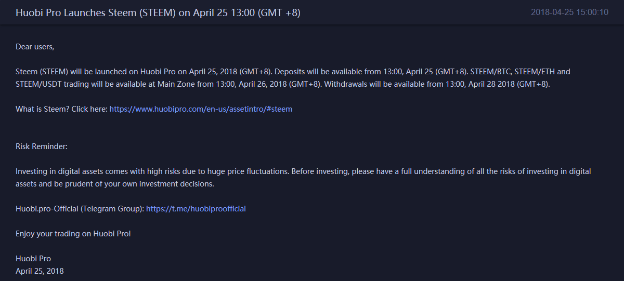The image size is (624, 281).
Task: Click the line starting 'STEEM/USDT trading will be available'
Action: click(x=283, y=84)
